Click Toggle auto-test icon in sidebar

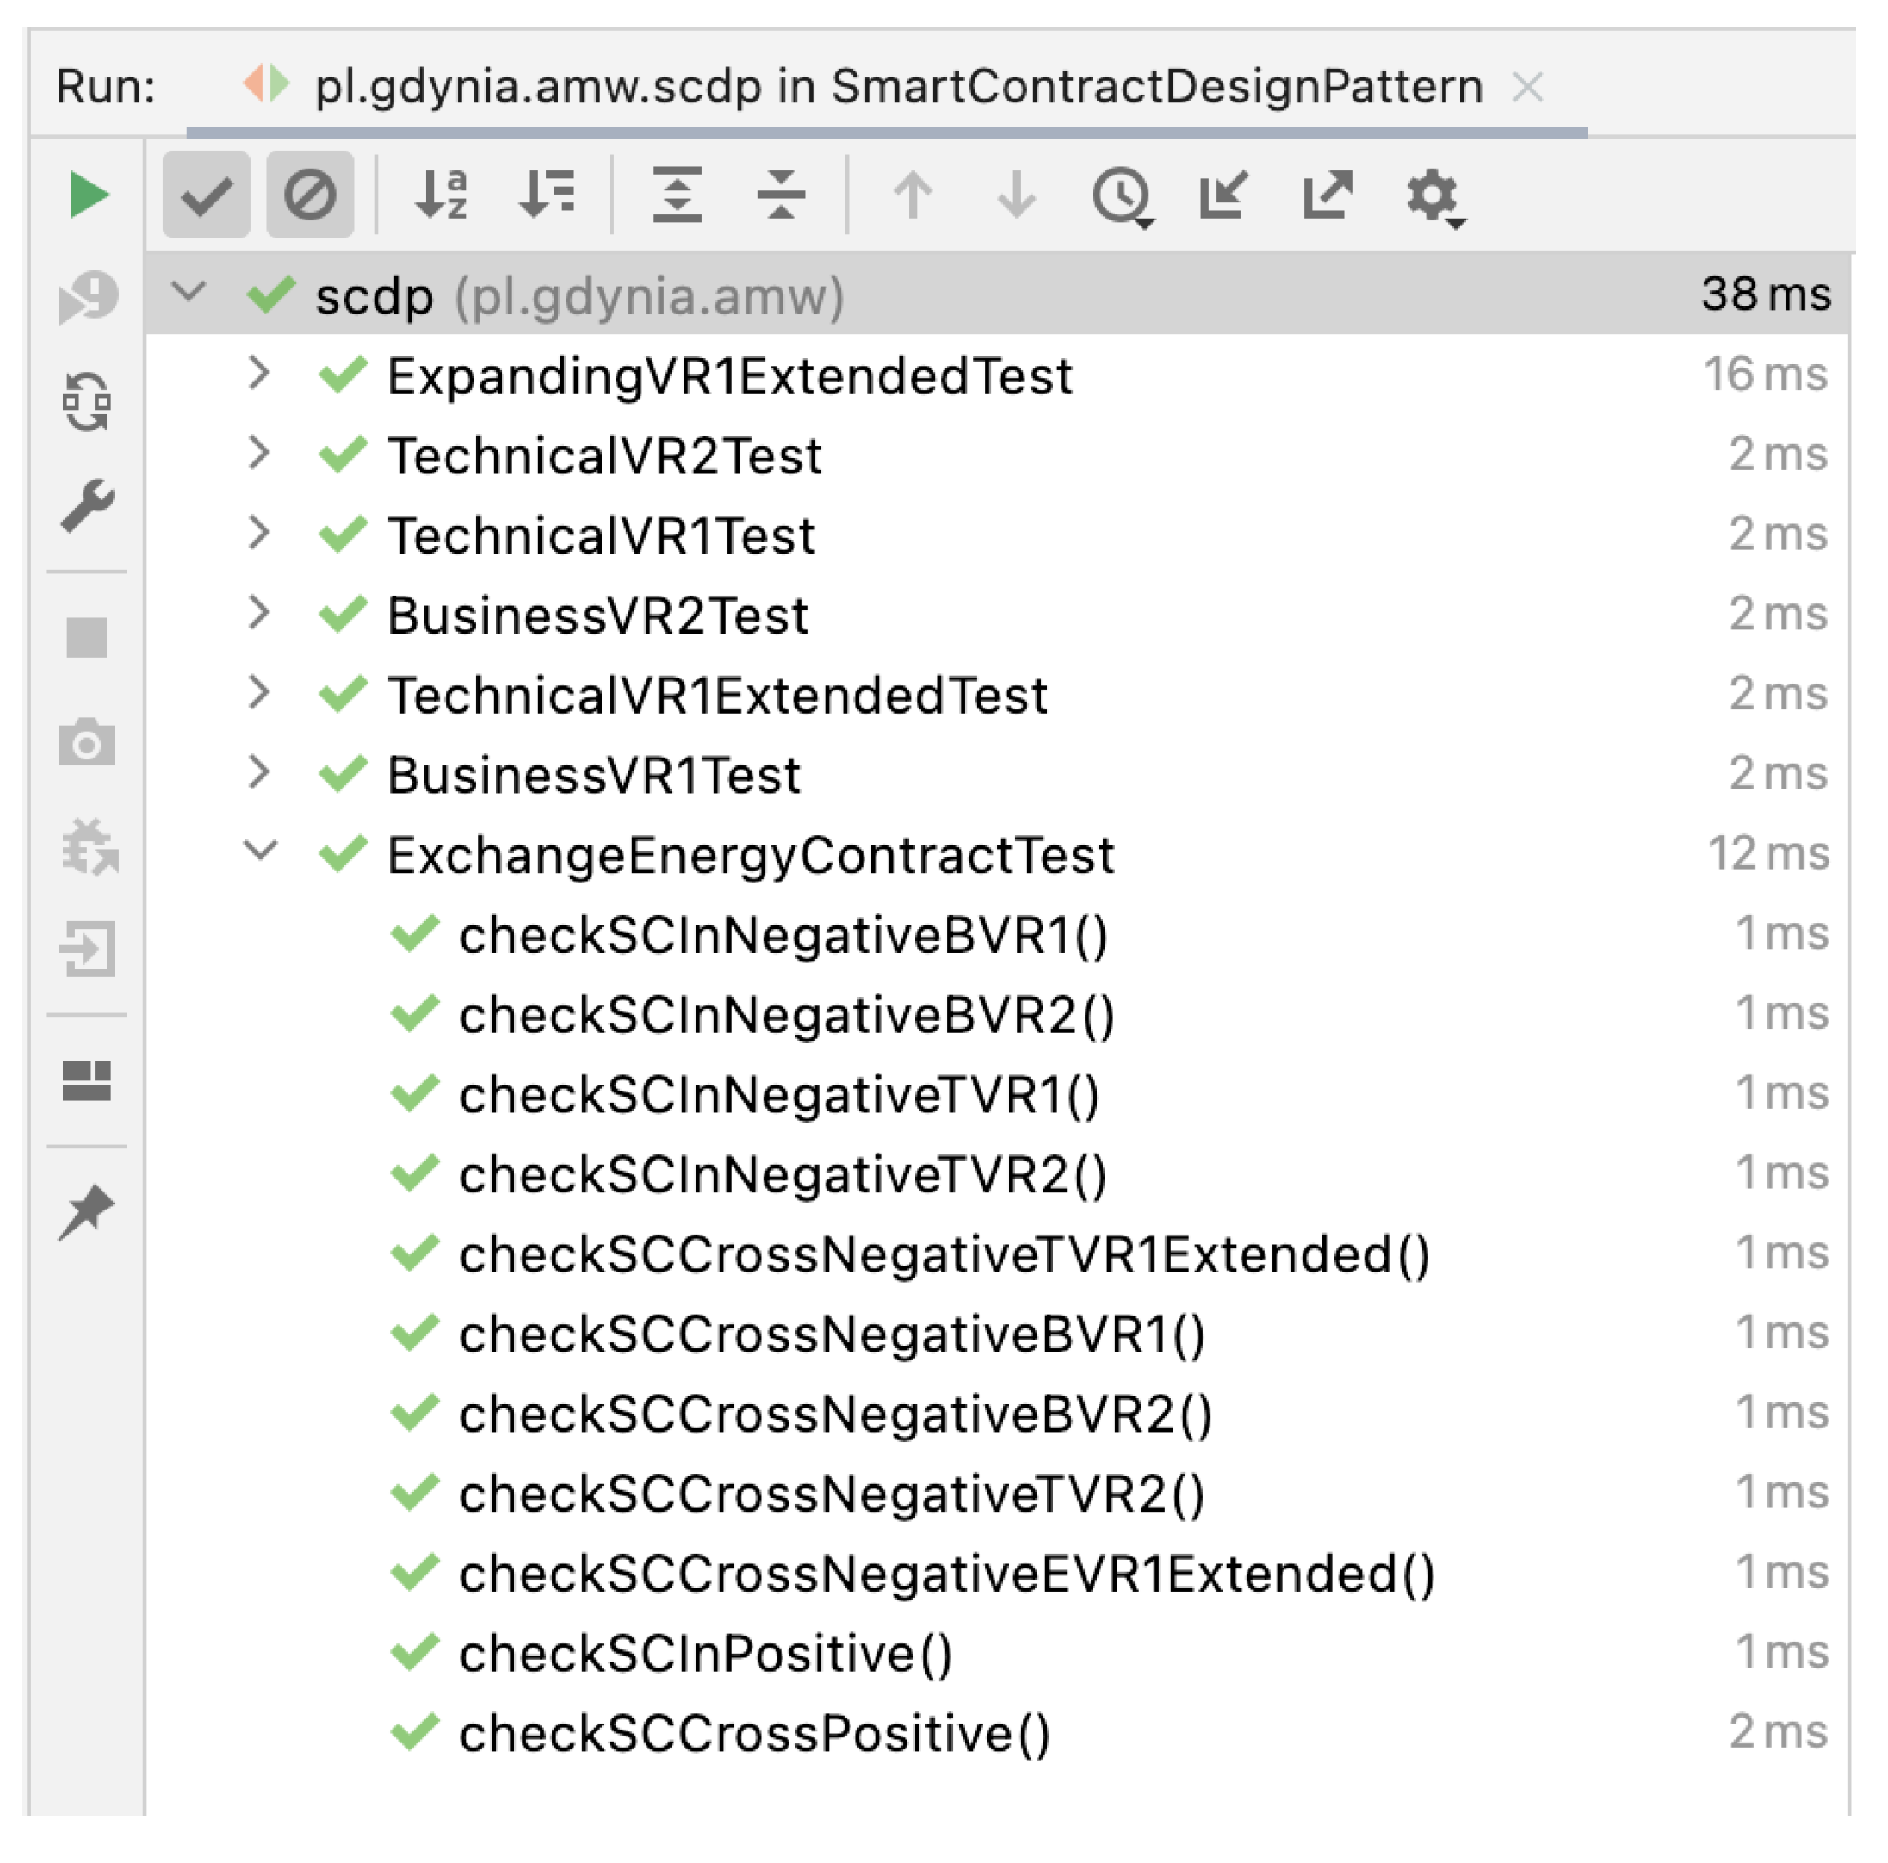coord(88,403)
